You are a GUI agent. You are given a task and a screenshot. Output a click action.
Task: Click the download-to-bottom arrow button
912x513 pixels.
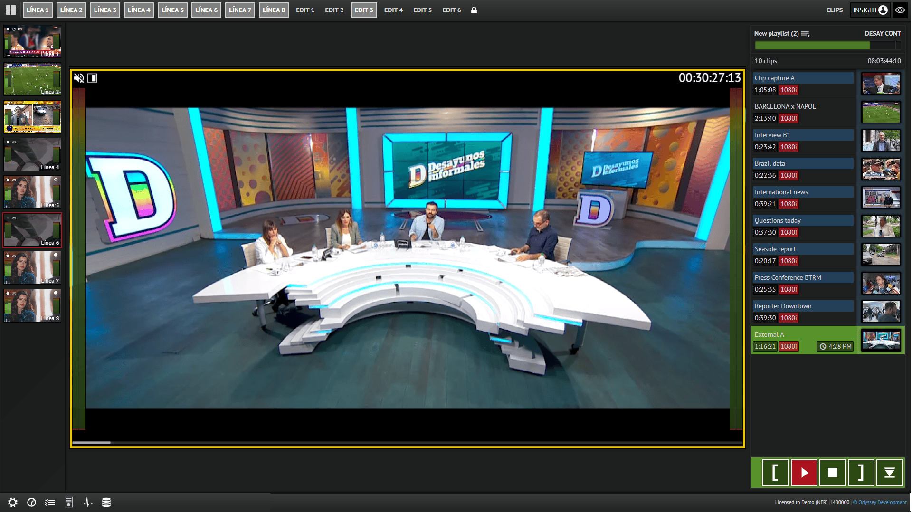click(889, 472)
